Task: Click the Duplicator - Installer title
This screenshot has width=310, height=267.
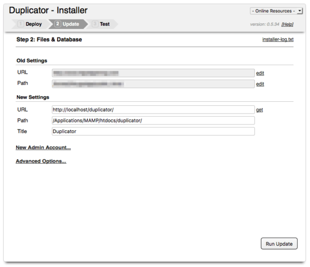Action: coord(48,10)
